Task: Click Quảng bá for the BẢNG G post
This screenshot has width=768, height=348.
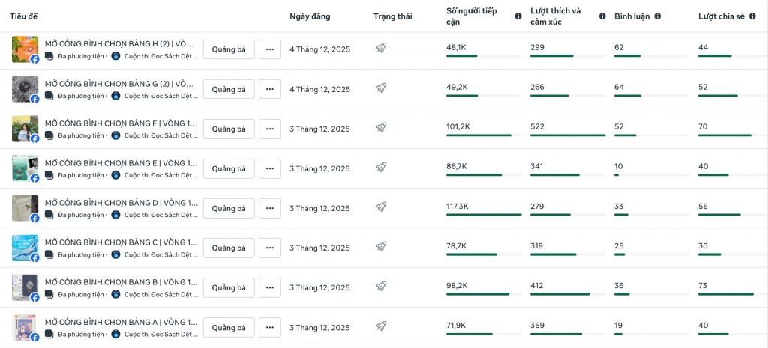Action: point(229,89)
